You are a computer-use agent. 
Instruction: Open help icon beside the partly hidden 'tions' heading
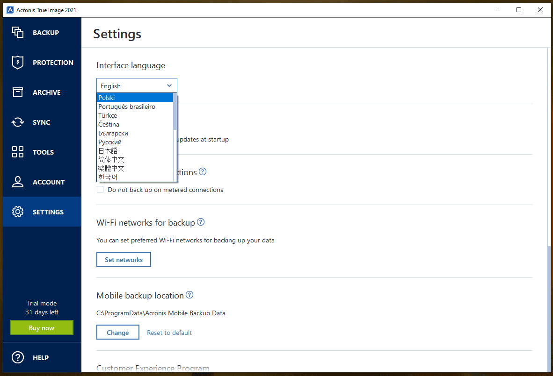click(203, 171)
